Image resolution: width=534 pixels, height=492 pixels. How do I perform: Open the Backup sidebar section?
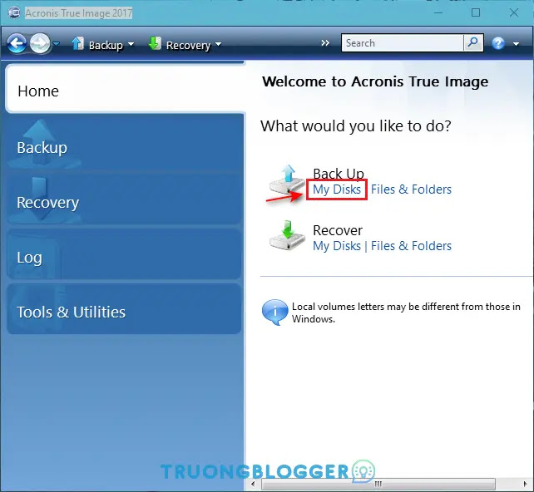click(x=124, y=145)
